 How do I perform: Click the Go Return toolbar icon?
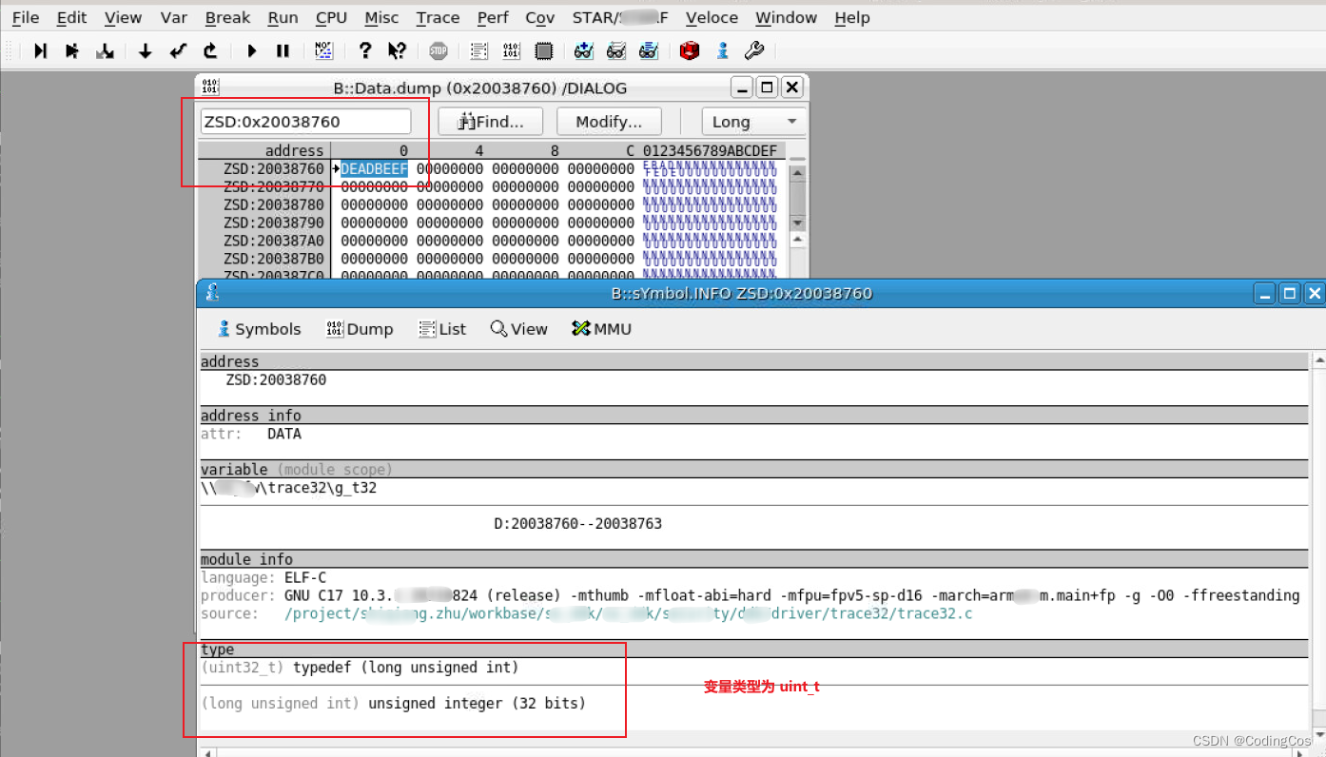point(178,50)
